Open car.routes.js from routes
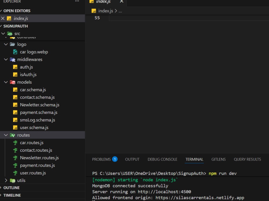 click(x=31, y=143)
